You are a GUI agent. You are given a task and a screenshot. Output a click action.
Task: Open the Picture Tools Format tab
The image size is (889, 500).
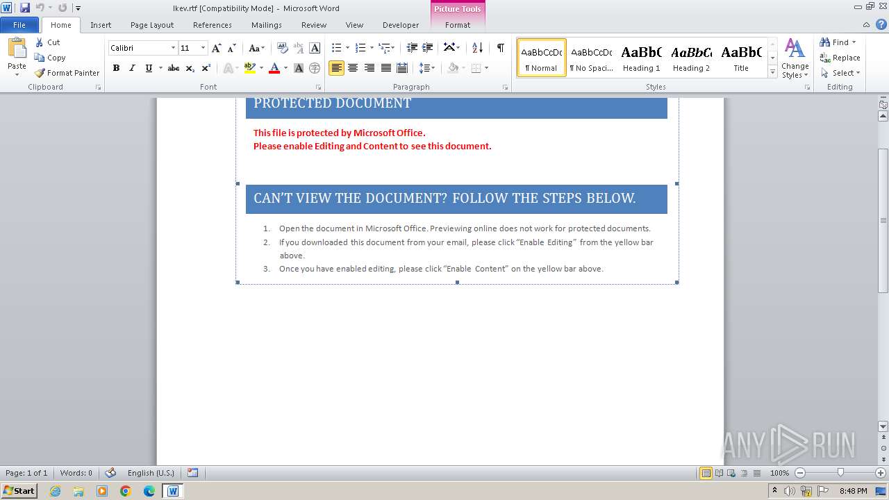[x=458, y=24]
